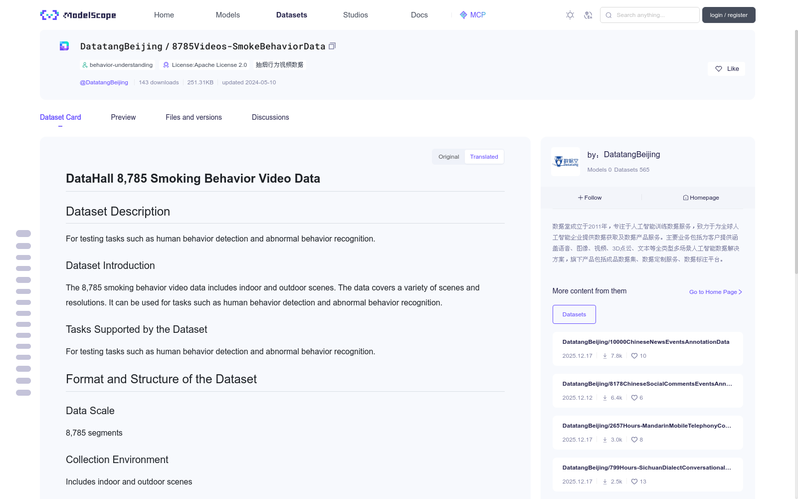The width and height of the screenshot is (798, 499).
Task: Click the heart icon on the Like button
Action: (x=719, y=69)
